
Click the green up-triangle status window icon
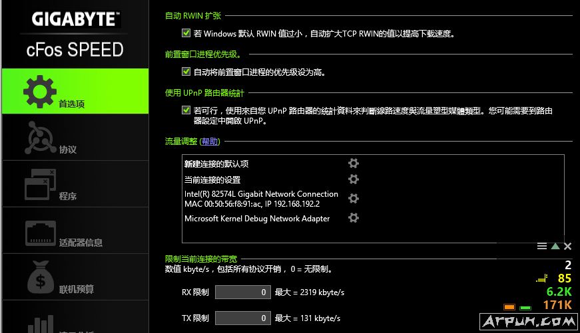click(x=555, y=246)
